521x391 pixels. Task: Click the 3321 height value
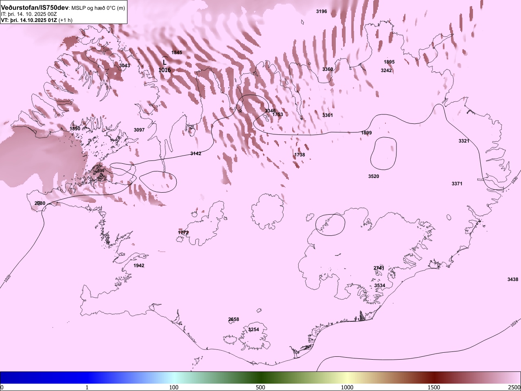(x=464, y=141)
